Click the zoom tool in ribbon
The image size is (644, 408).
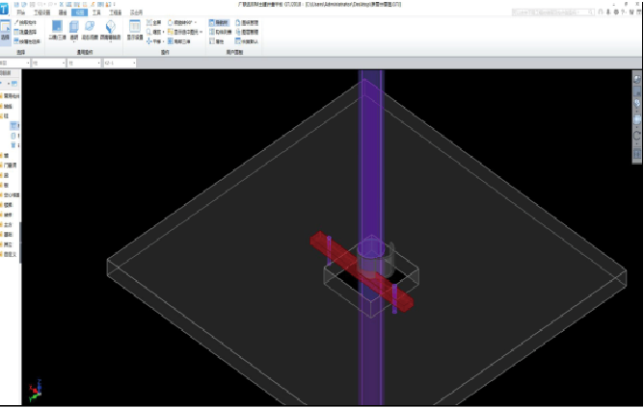[153, 32]
